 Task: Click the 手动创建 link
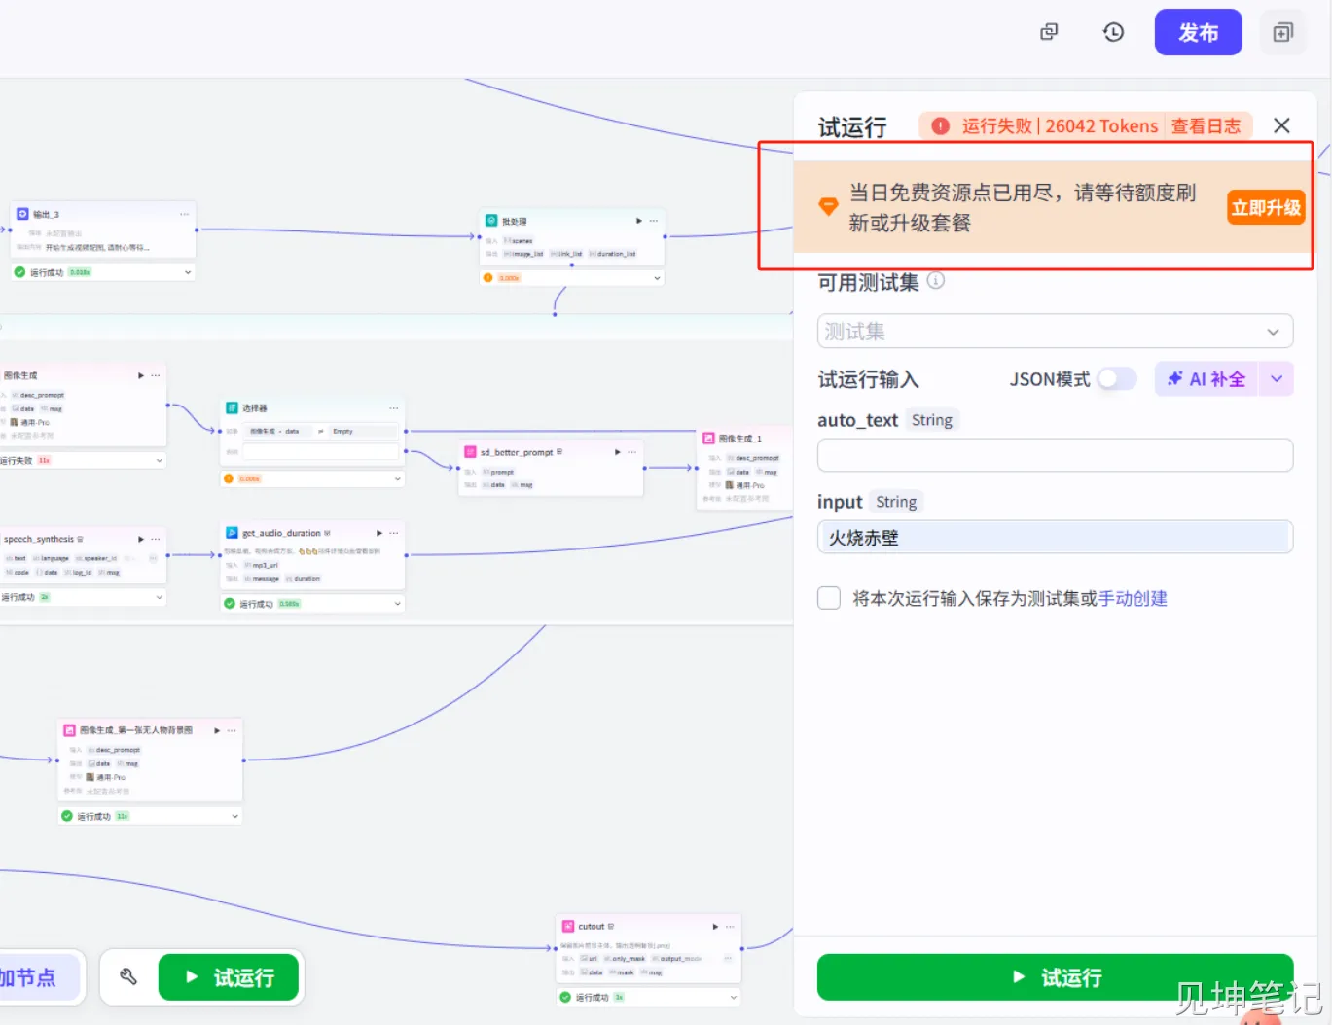[x=1133, y=599]
